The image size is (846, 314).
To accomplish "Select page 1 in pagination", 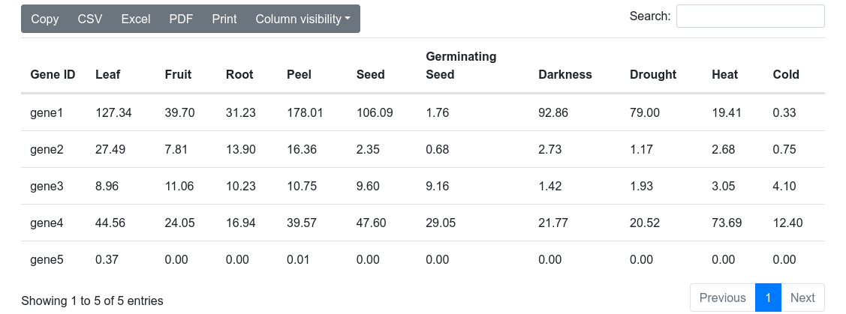I will click(768, 298).
